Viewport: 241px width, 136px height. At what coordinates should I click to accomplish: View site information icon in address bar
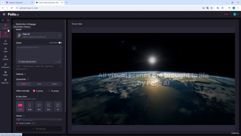pos(17,8)
